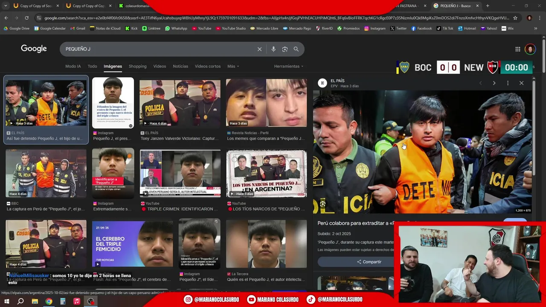Open the Tik Tok bookmark
This screenshot has width=546, height=307.
[445, 29]
